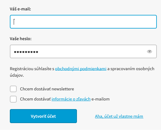The width and height of the screenshot is (161, 132).
Task: Click the Váš e-mail: label
Action: pos(20,9)
